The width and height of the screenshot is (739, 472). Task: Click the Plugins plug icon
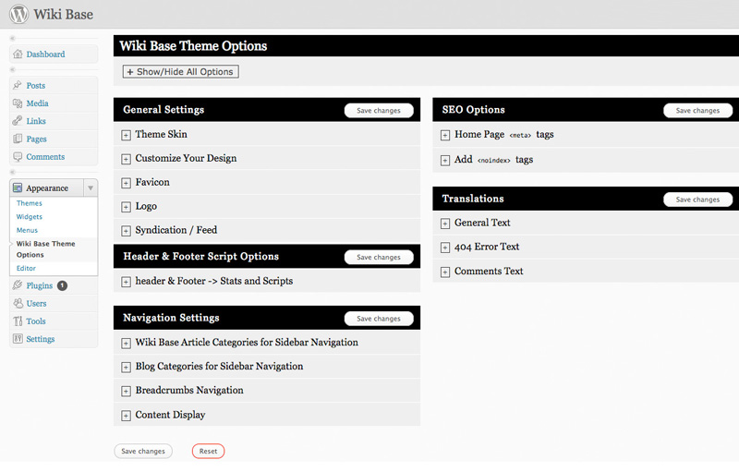pyautogui.click(x=18, y=285)
